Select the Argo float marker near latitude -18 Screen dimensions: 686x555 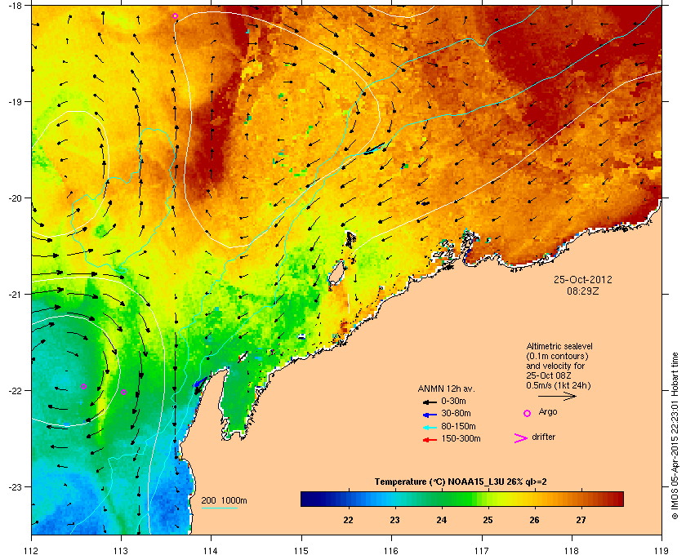click(x=175, y=16)
